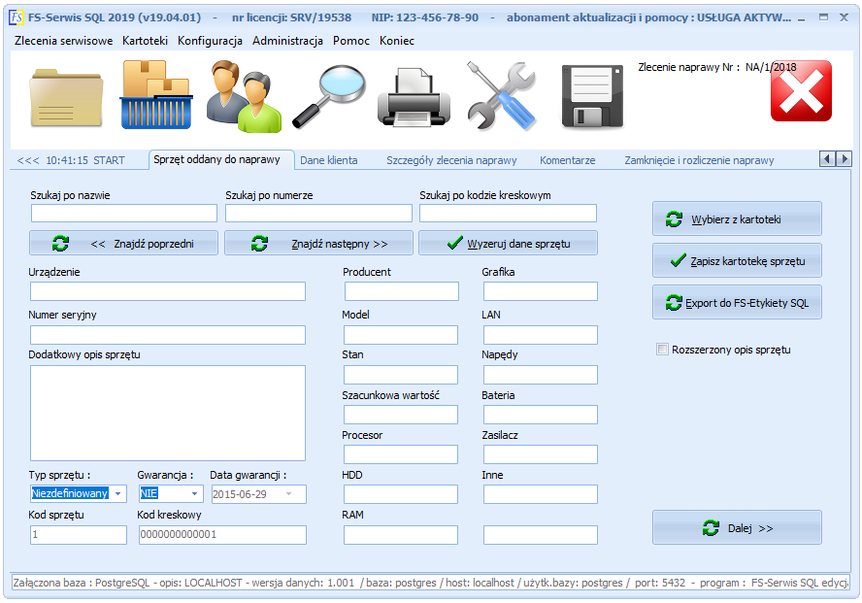Viewport: 862px width, 603px height.
Task: Expand the Typ sprzętu dropdown
Action: pyautogui.click(x=117, y=493)
